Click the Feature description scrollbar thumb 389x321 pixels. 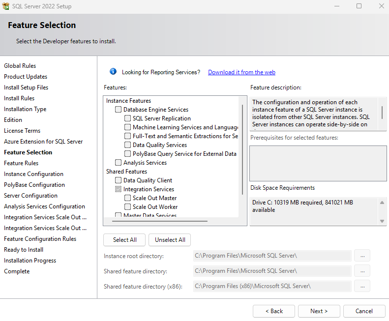[382, 113]
